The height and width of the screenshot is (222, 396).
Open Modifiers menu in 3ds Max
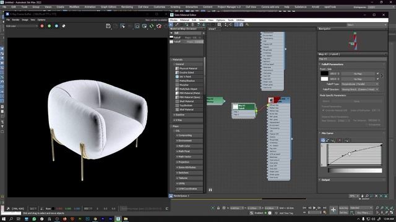point(74,7)
